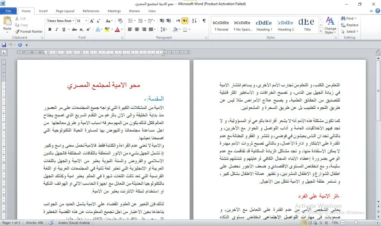Switch to Draft view in the status bar

pos(326,223)
